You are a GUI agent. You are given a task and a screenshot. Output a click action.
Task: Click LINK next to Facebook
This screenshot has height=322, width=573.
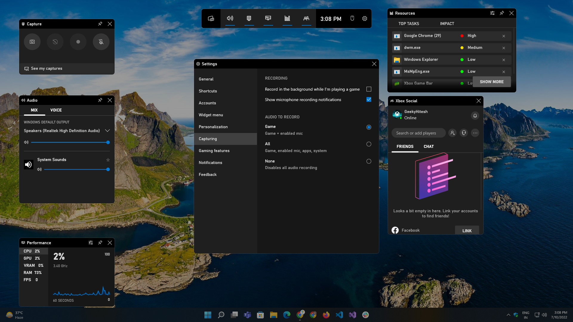point(467,230)
